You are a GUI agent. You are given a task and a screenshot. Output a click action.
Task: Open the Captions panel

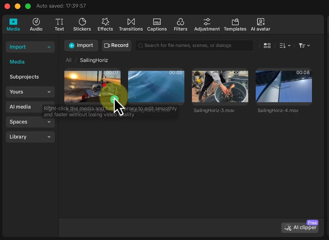[157, 25]
